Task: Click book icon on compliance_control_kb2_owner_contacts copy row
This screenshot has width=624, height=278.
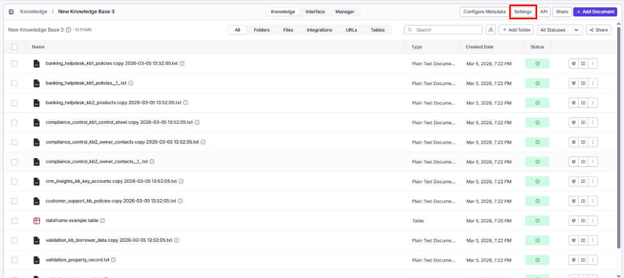Action: [x=583, y=142]
